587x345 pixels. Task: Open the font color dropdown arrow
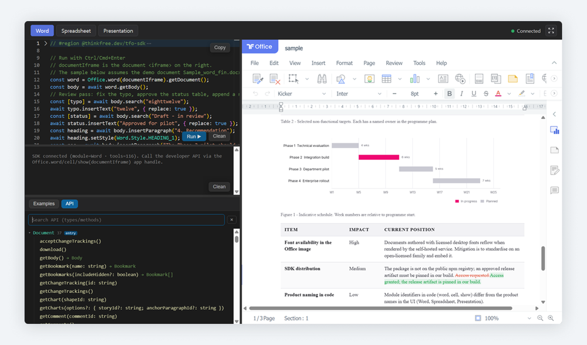[509, 94]
